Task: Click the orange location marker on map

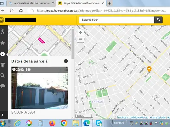Action: pyautogui.click(x=149, y=69)
